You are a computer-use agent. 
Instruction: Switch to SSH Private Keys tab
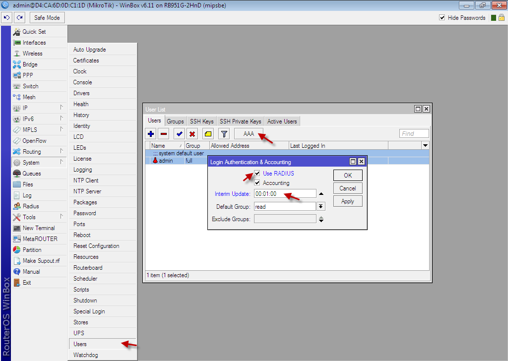tap(241, 121)
